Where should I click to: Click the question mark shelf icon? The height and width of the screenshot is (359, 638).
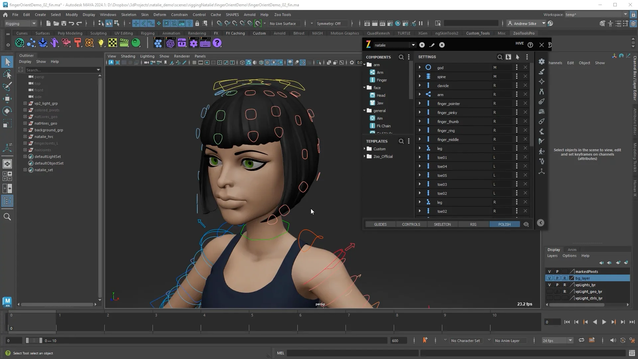pos(217,43)
